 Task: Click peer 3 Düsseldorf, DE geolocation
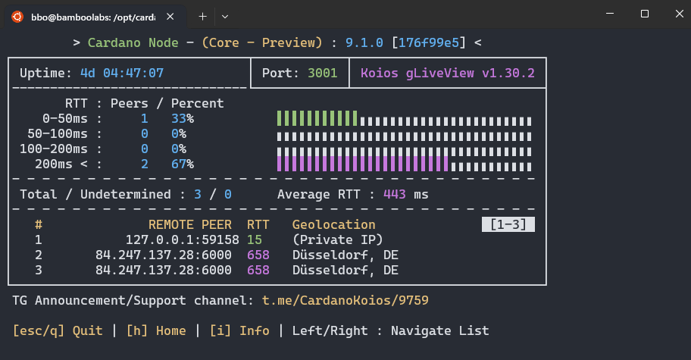click(345, 270)
